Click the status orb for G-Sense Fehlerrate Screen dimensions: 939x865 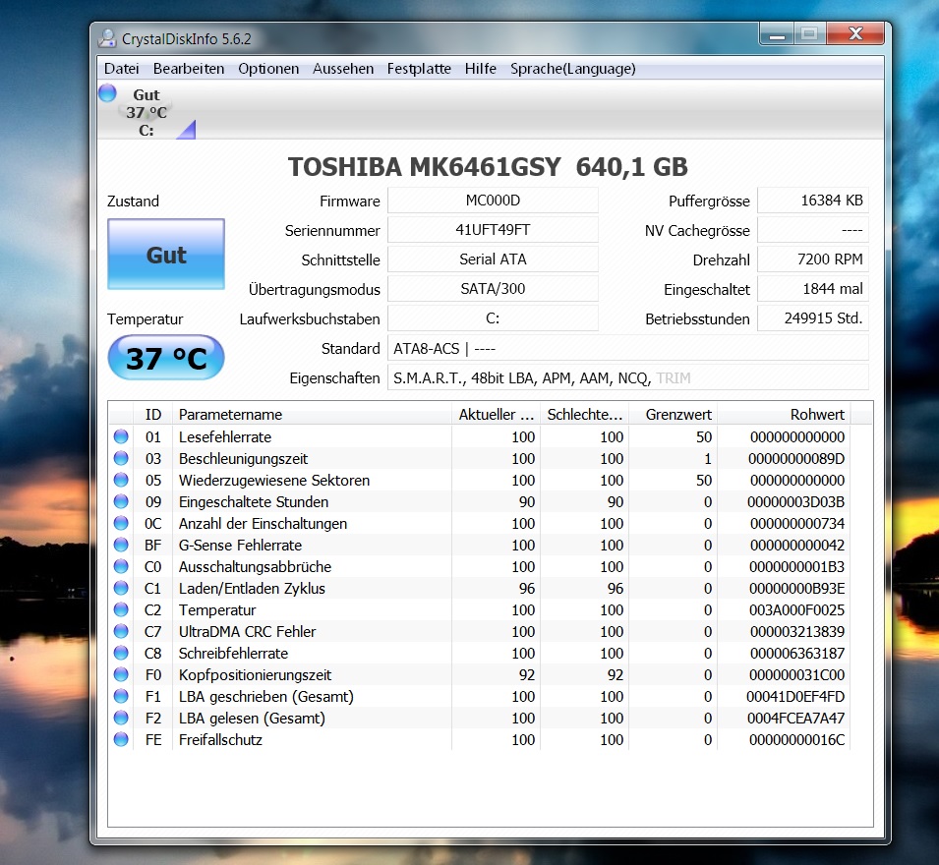pyautogui.click(x=121, y=545)
